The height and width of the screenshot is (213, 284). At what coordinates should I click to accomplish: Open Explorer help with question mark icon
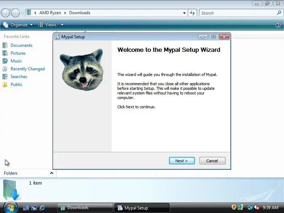click(x=278, y=25)
